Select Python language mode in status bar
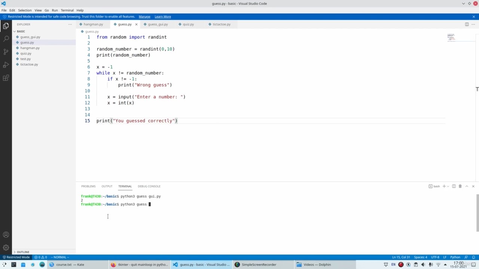This screenshot has height=269, width=479. pyautogui.click(x=455, y=257)
